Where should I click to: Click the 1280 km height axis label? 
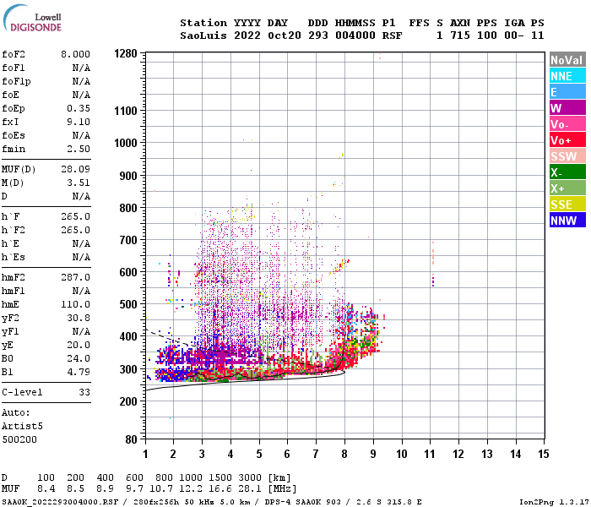coord(126,53)
